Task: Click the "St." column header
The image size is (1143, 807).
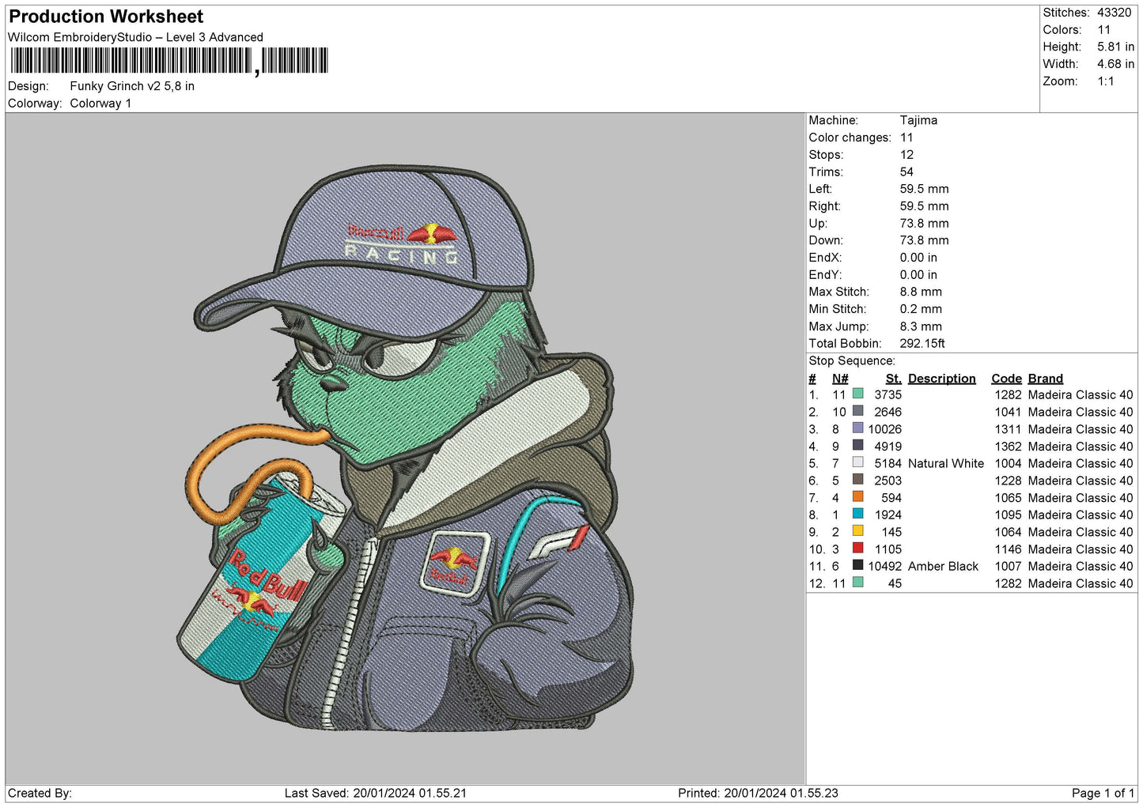Action: click(894, 379)
